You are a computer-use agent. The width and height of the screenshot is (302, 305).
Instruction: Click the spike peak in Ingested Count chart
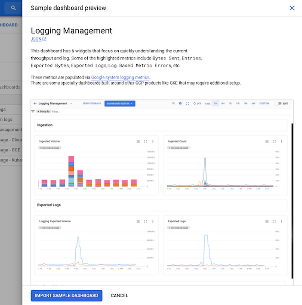[x=205, y=158]
